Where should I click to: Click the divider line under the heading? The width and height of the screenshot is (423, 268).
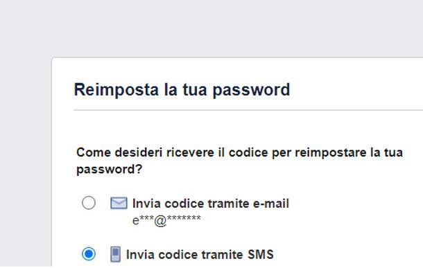click(x=248, y=110)
